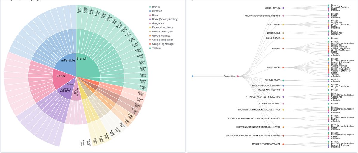Click mParticle leaf under BUILD PRODUCT

tap(328, 81)
